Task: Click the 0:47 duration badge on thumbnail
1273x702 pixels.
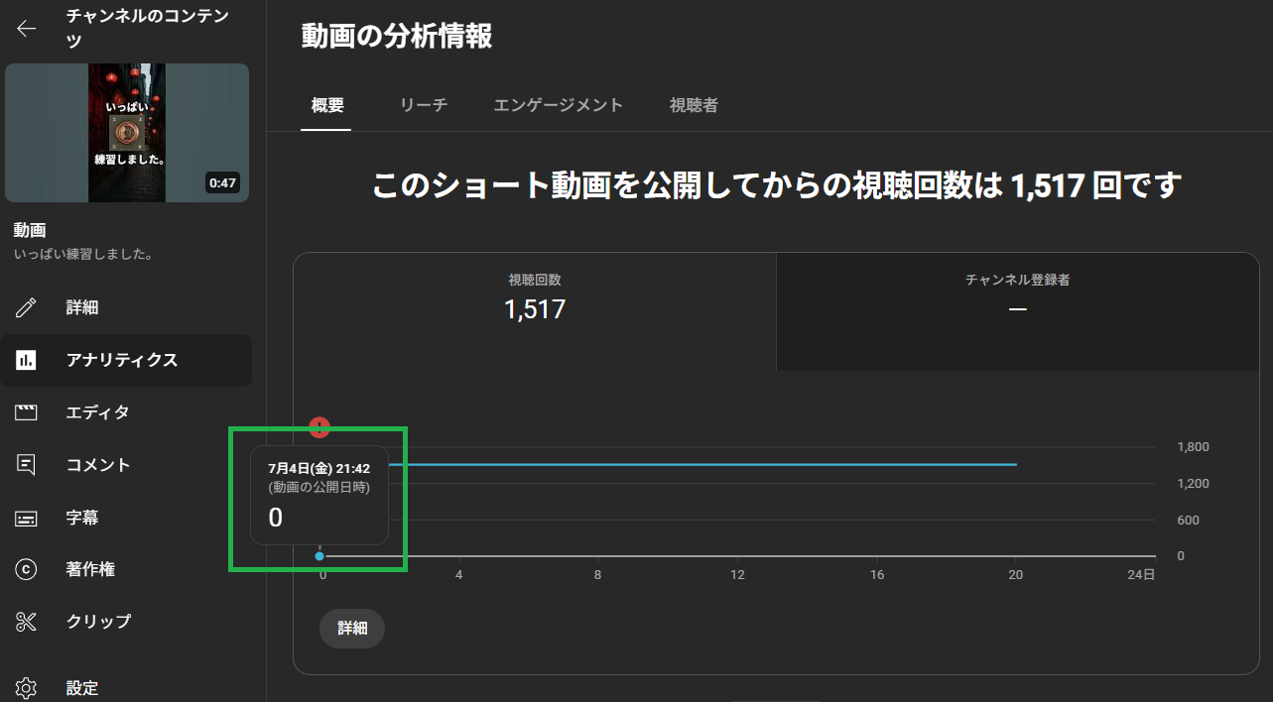Action: point(222,182)
